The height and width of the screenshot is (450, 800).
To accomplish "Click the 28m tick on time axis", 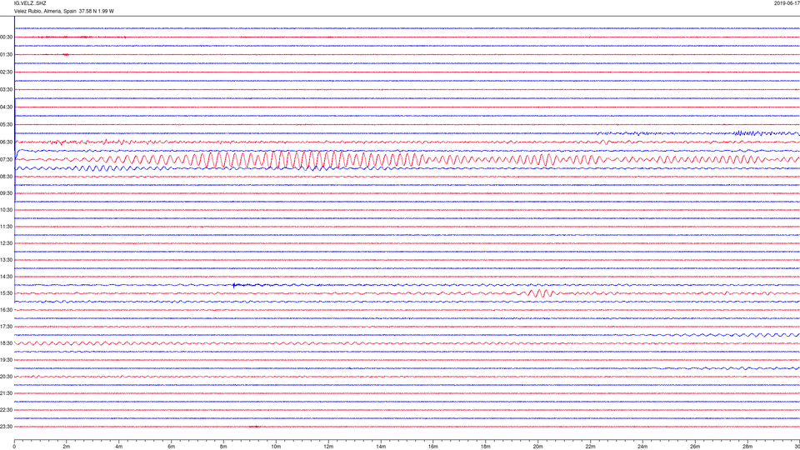I will [x=747, y=447].
